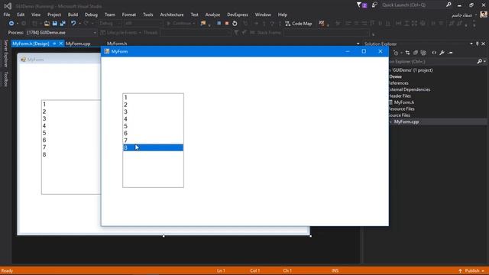Click the Visual Studio logo icon
The width and height of the screenshot is (489, 275).
(8, 6)
